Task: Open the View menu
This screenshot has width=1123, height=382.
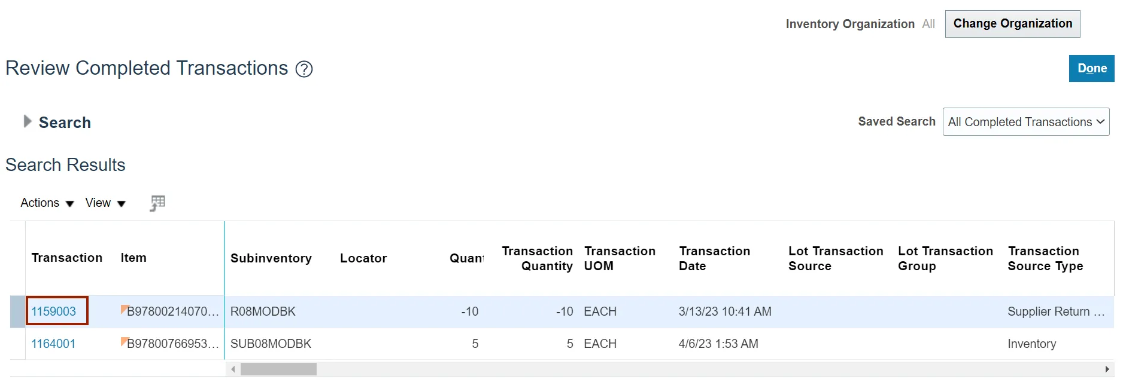Action: [x=105, y=203]
